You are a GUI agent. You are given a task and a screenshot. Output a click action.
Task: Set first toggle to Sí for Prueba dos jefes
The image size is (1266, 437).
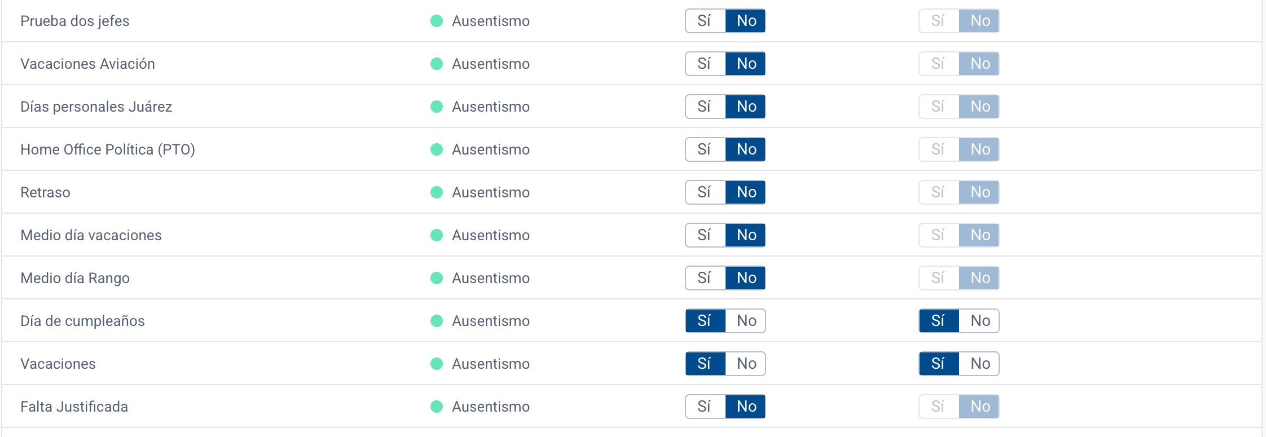(705, 21)
